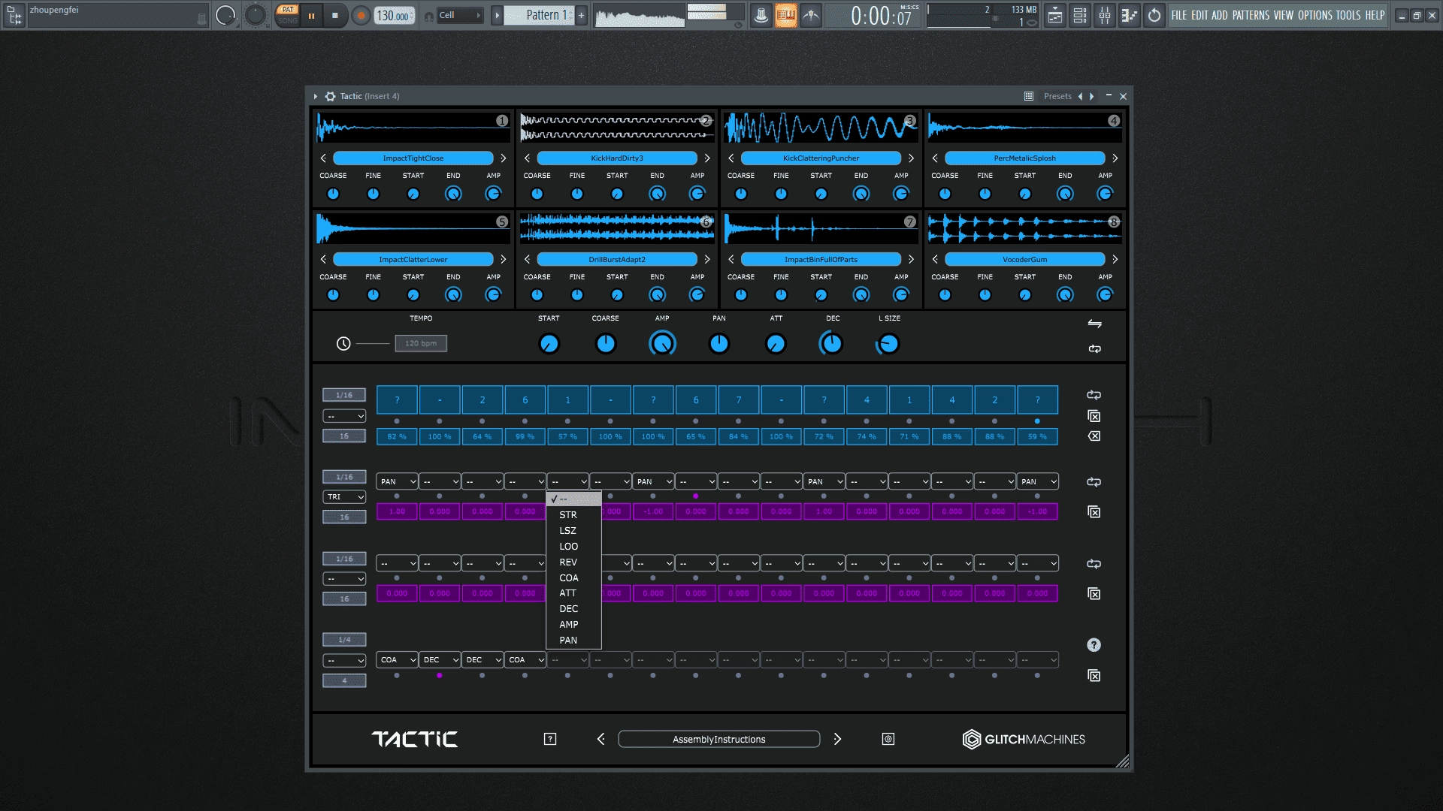Adjust the global L SIZE knob

[888, 344]
